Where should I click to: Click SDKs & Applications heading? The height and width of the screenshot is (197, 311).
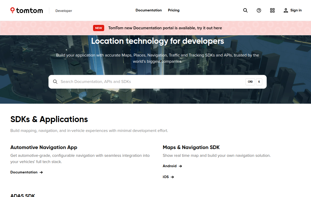coord(49,119)
